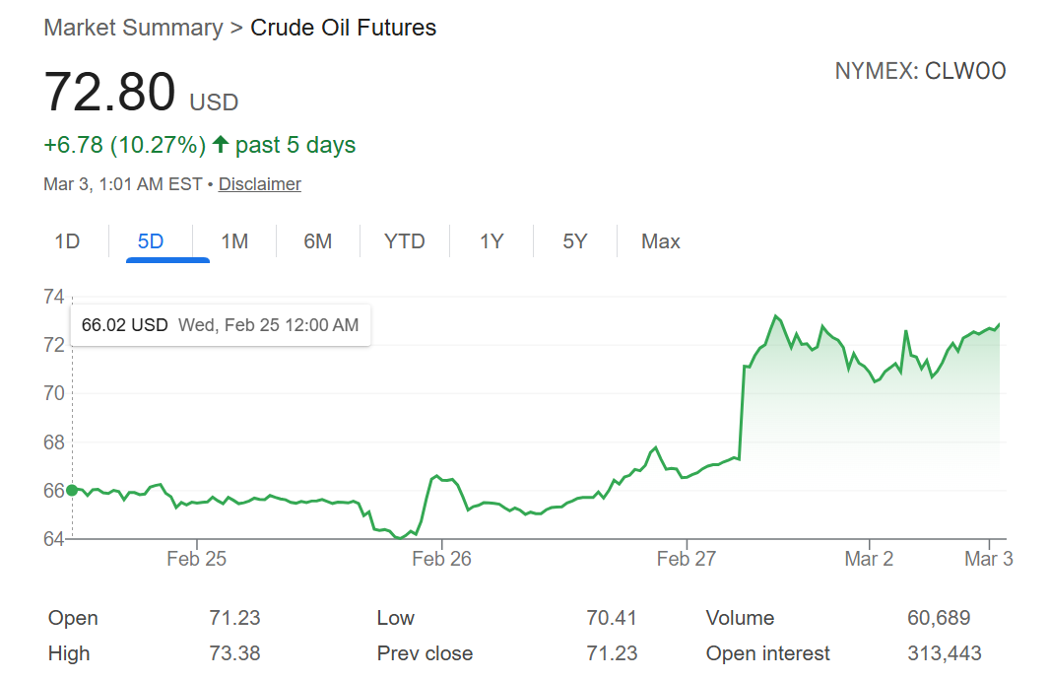
Task: Select the 1D time range tab
Action: 67,241
